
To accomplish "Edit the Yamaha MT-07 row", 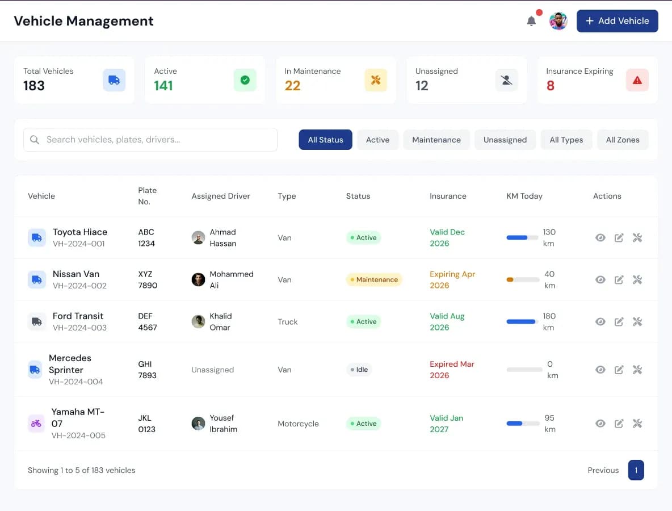I will tap(619, 424).
